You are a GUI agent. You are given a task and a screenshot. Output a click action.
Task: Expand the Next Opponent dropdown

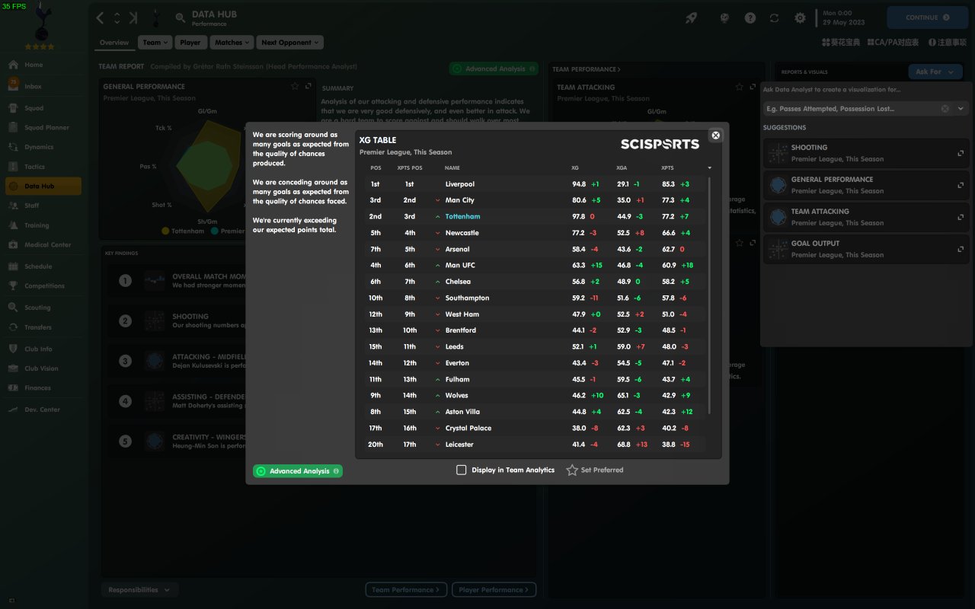[x=289, y=43]
